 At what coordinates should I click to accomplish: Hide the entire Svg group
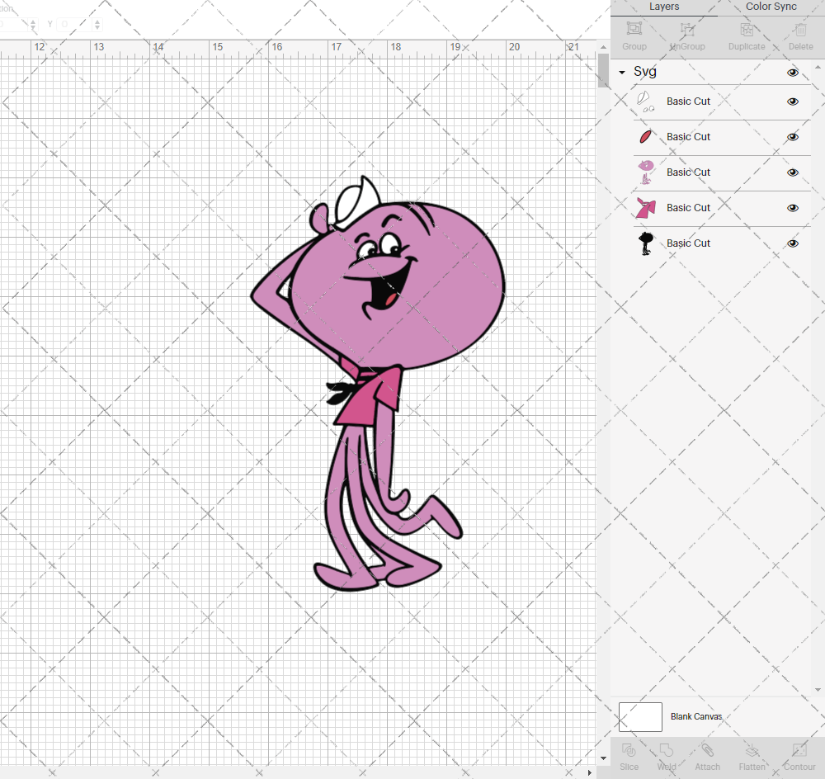coord(792,73)
